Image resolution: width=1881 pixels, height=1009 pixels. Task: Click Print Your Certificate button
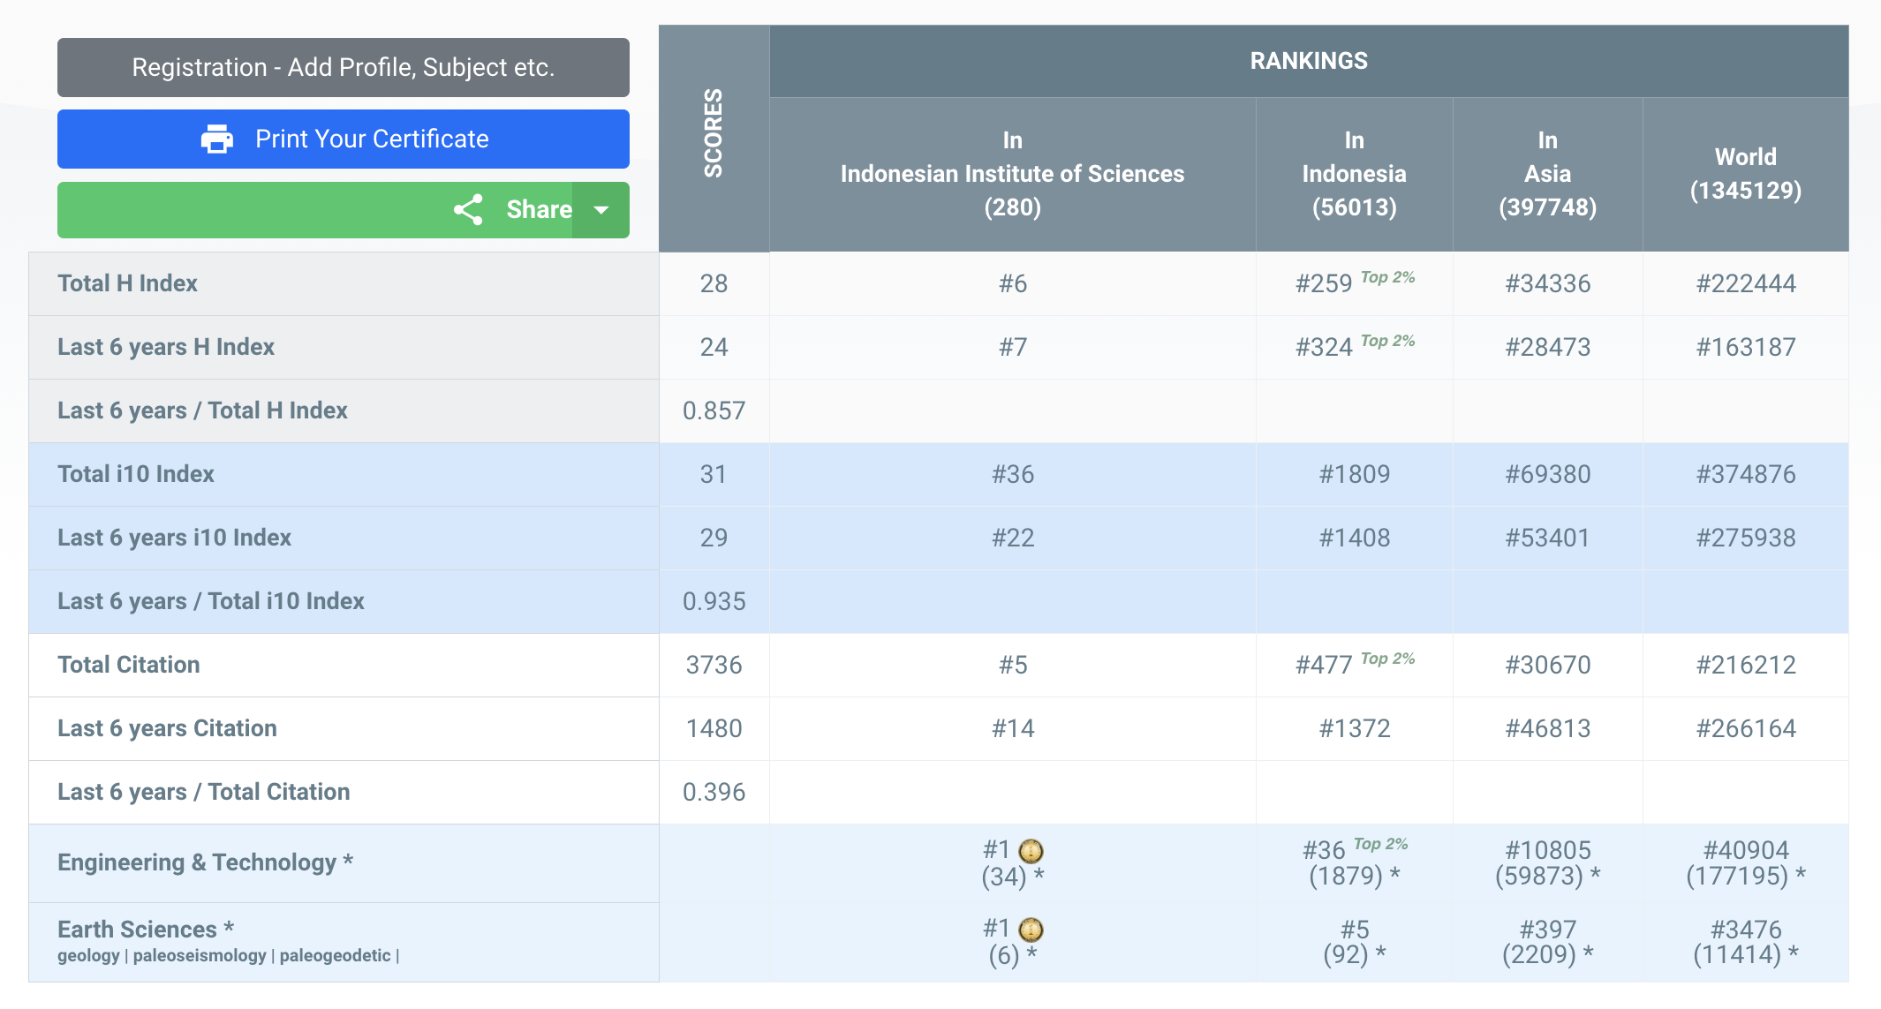point(344,139)
